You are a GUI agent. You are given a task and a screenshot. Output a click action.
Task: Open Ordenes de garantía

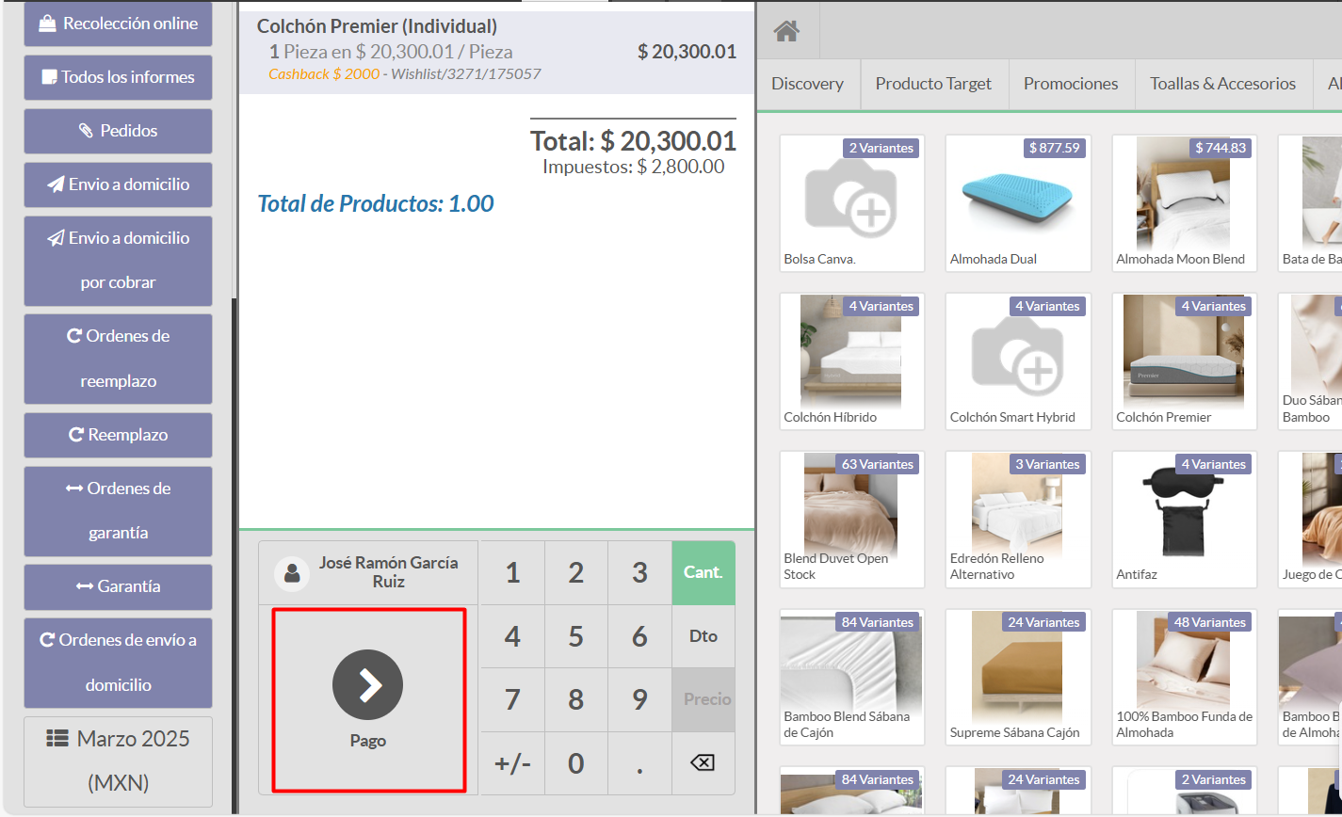coord(118,511)
